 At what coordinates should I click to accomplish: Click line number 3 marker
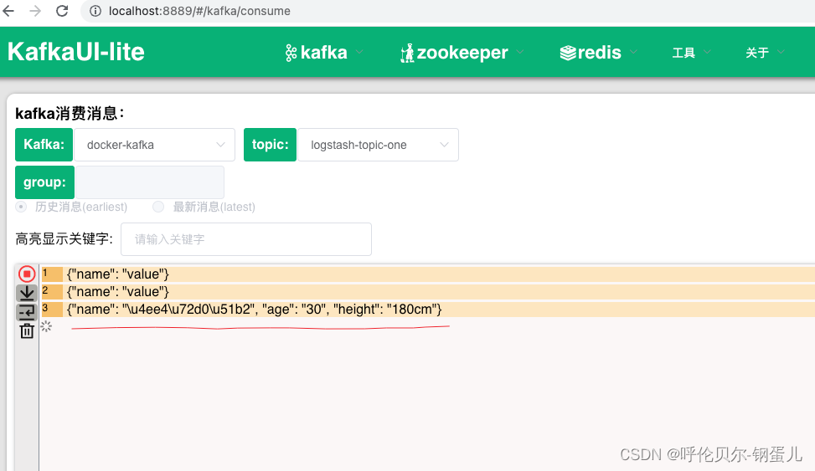[x=52, y=309]
